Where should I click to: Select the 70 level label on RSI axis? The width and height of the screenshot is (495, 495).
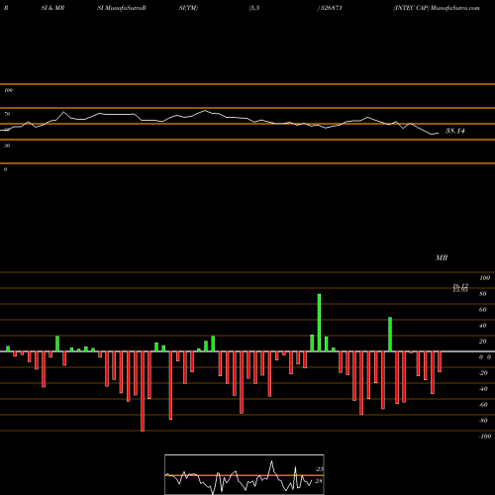[7, 114]
